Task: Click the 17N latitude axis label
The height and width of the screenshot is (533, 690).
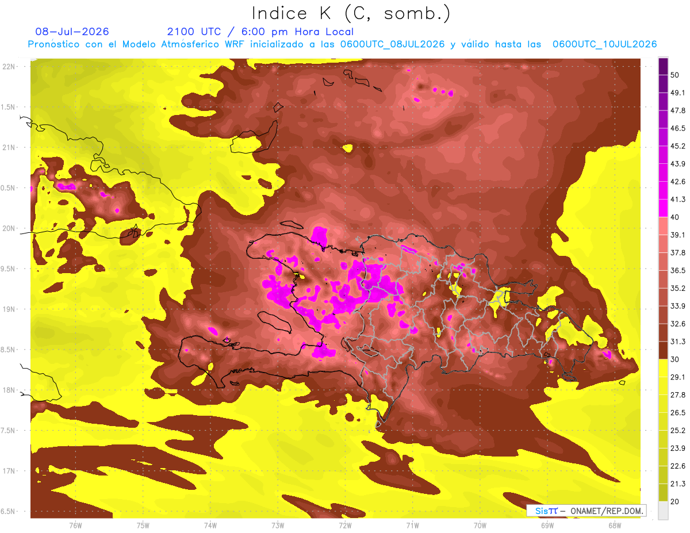Action: (10, 471)
